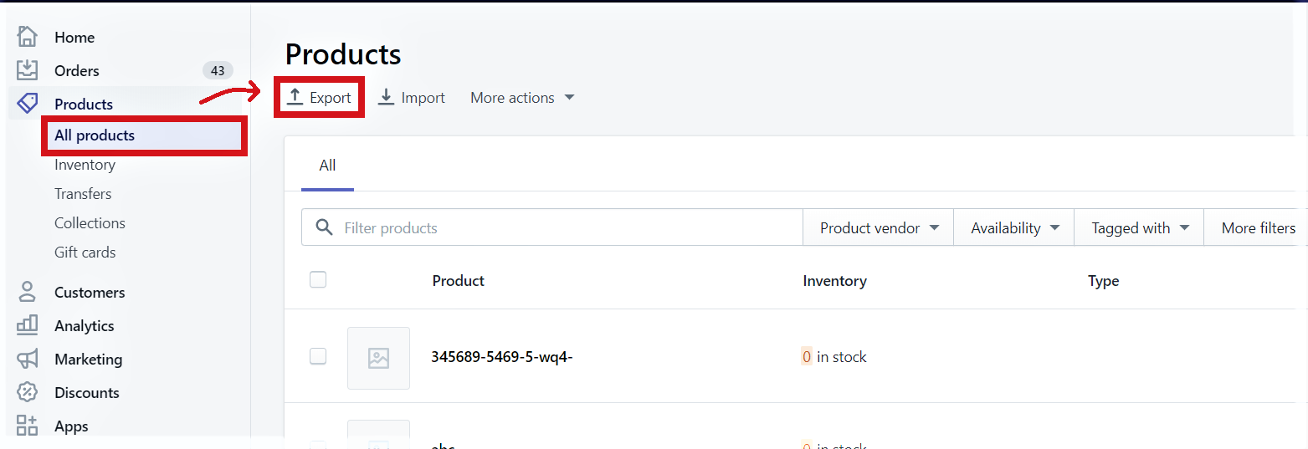Image resolution: width=1308 pixels, height=449 pixels.
Task: Select all products with header checkbox
Action: pos(318,280)
